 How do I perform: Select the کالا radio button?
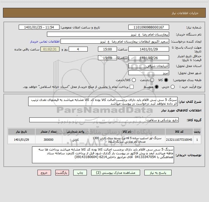[166, 80]
